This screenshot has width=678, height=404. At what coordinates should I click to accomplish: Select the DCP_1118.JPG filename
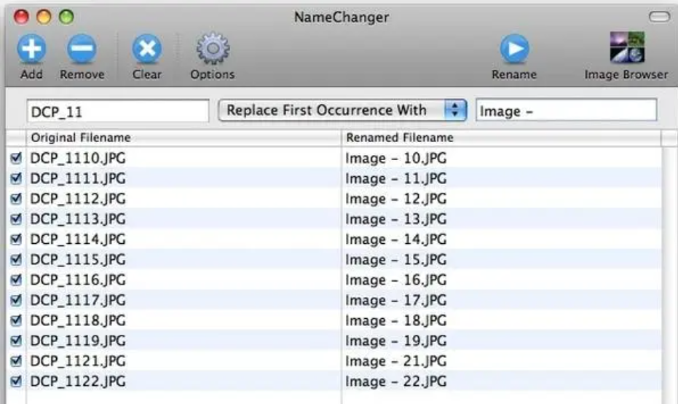(x=78, y=320)
